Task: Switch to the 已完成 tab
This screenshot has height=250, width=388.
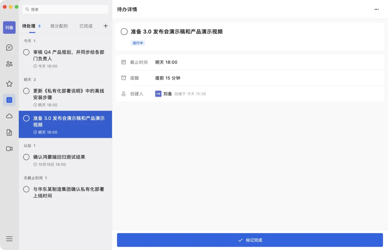Action: point(86,26)
